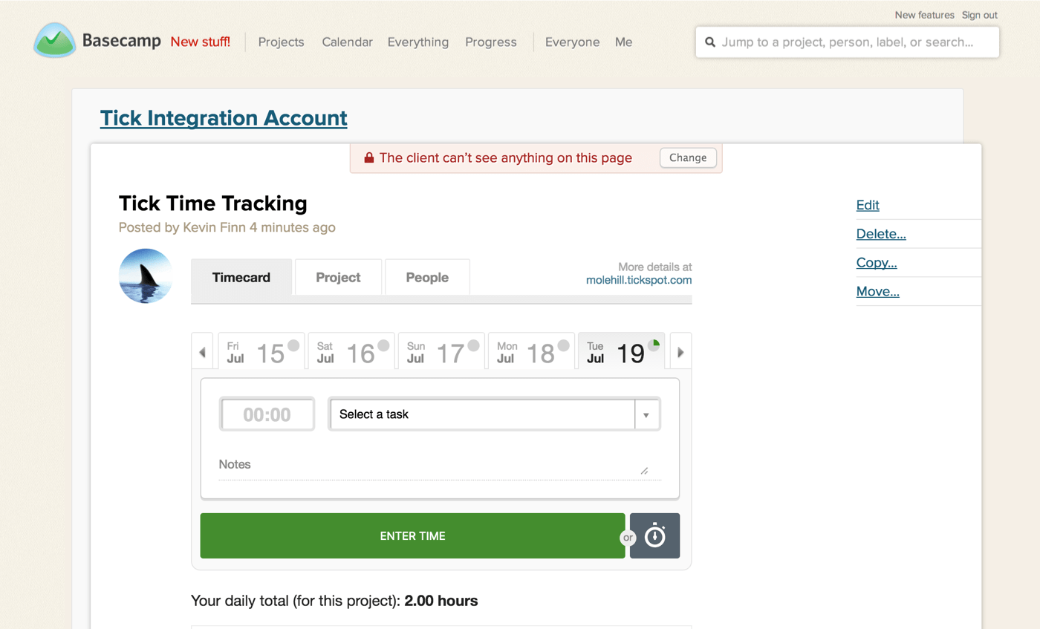This screenshot has width=1040, height=629.
Task: Click the resize handle on Notes field
Action: click(645, 470)
